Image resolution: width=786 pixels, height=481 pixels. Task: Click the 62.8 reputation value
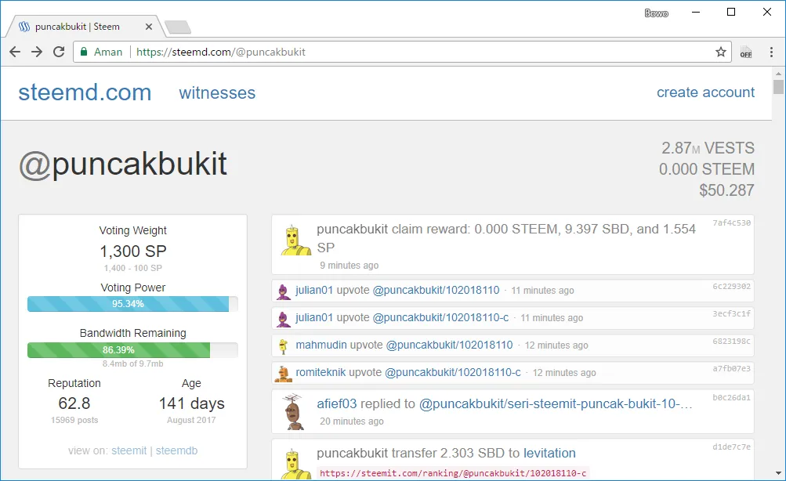(x=74, y=403)
